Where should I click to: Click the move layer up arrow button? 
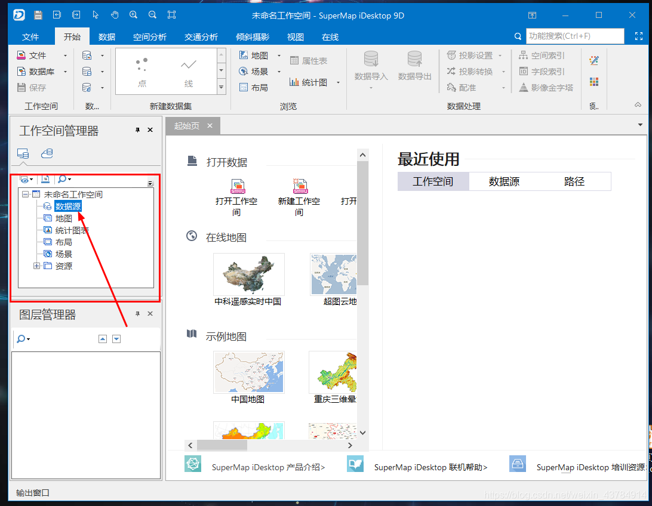tap(103, 339)
